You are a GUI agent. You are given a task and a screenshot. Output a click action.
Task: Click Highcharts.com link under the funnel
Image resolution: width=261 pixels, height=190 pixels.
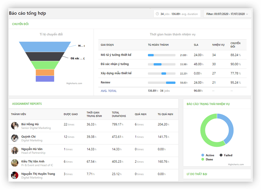(x=74, y=84)
